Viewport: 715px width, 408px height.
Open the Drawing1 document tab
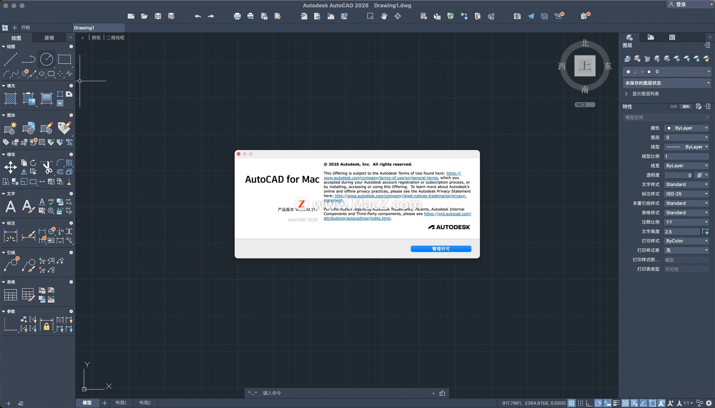pyautogui.click(x=99, y=28)
